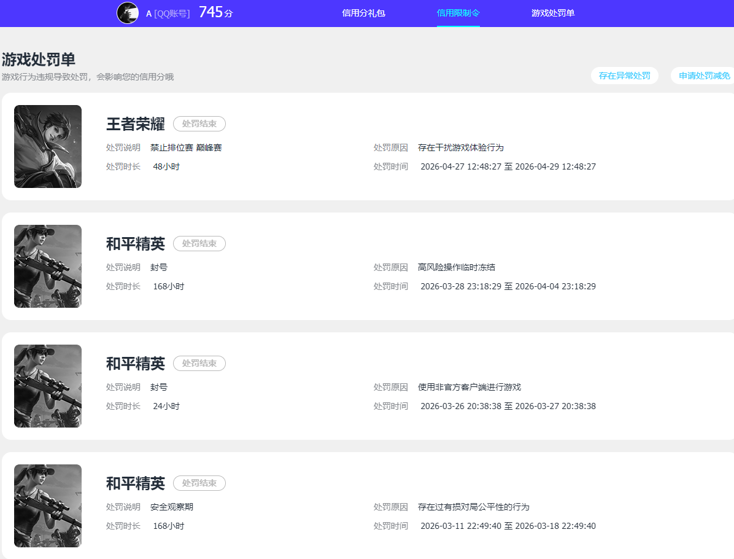Click time range starting 2026-03-26 20:38:38
734x559 pixels.
coord(508,406)
